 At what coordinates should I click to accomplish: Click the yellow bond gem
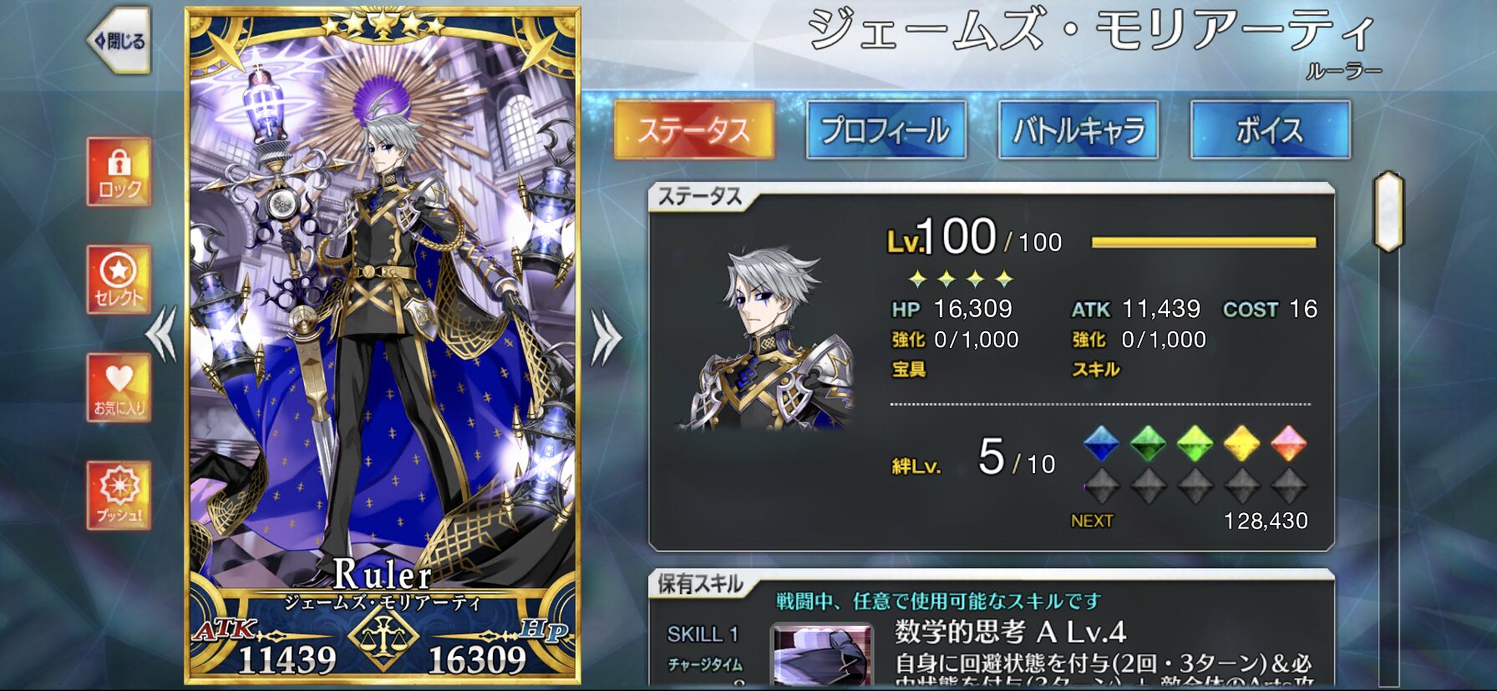click(x=1241, y=443)
